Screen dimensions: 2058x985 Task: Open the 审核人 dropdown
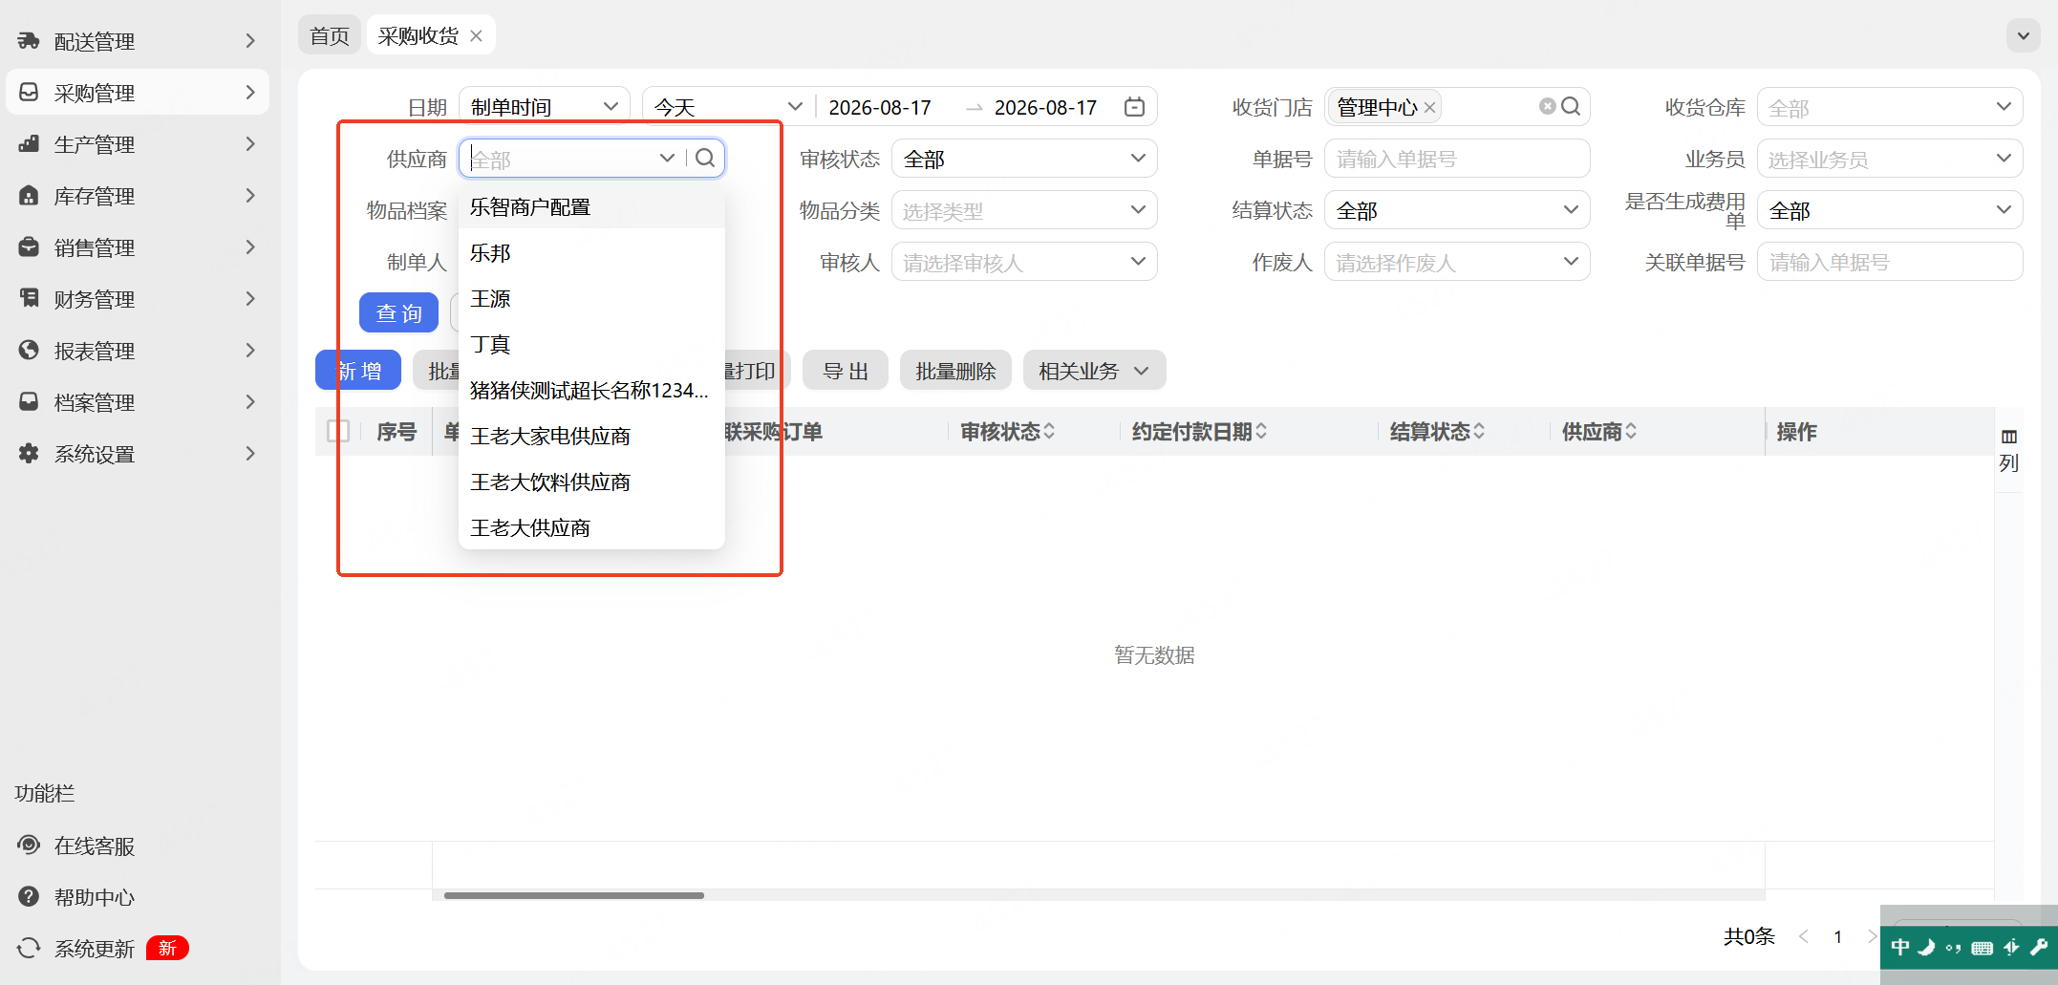tap(1024, 262)
